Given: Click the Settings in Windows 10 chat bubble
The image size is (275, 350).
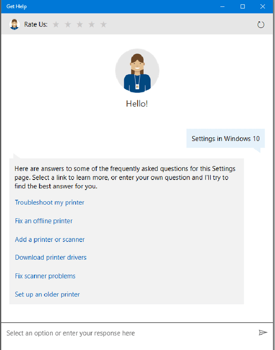Looking at the screenshot, I should (x=225, y=138).
